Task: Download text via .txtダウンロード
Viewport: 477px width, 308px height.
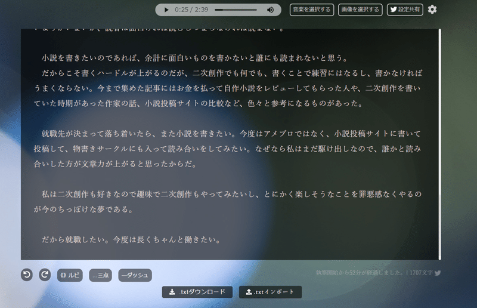Action: pos(197,292)
